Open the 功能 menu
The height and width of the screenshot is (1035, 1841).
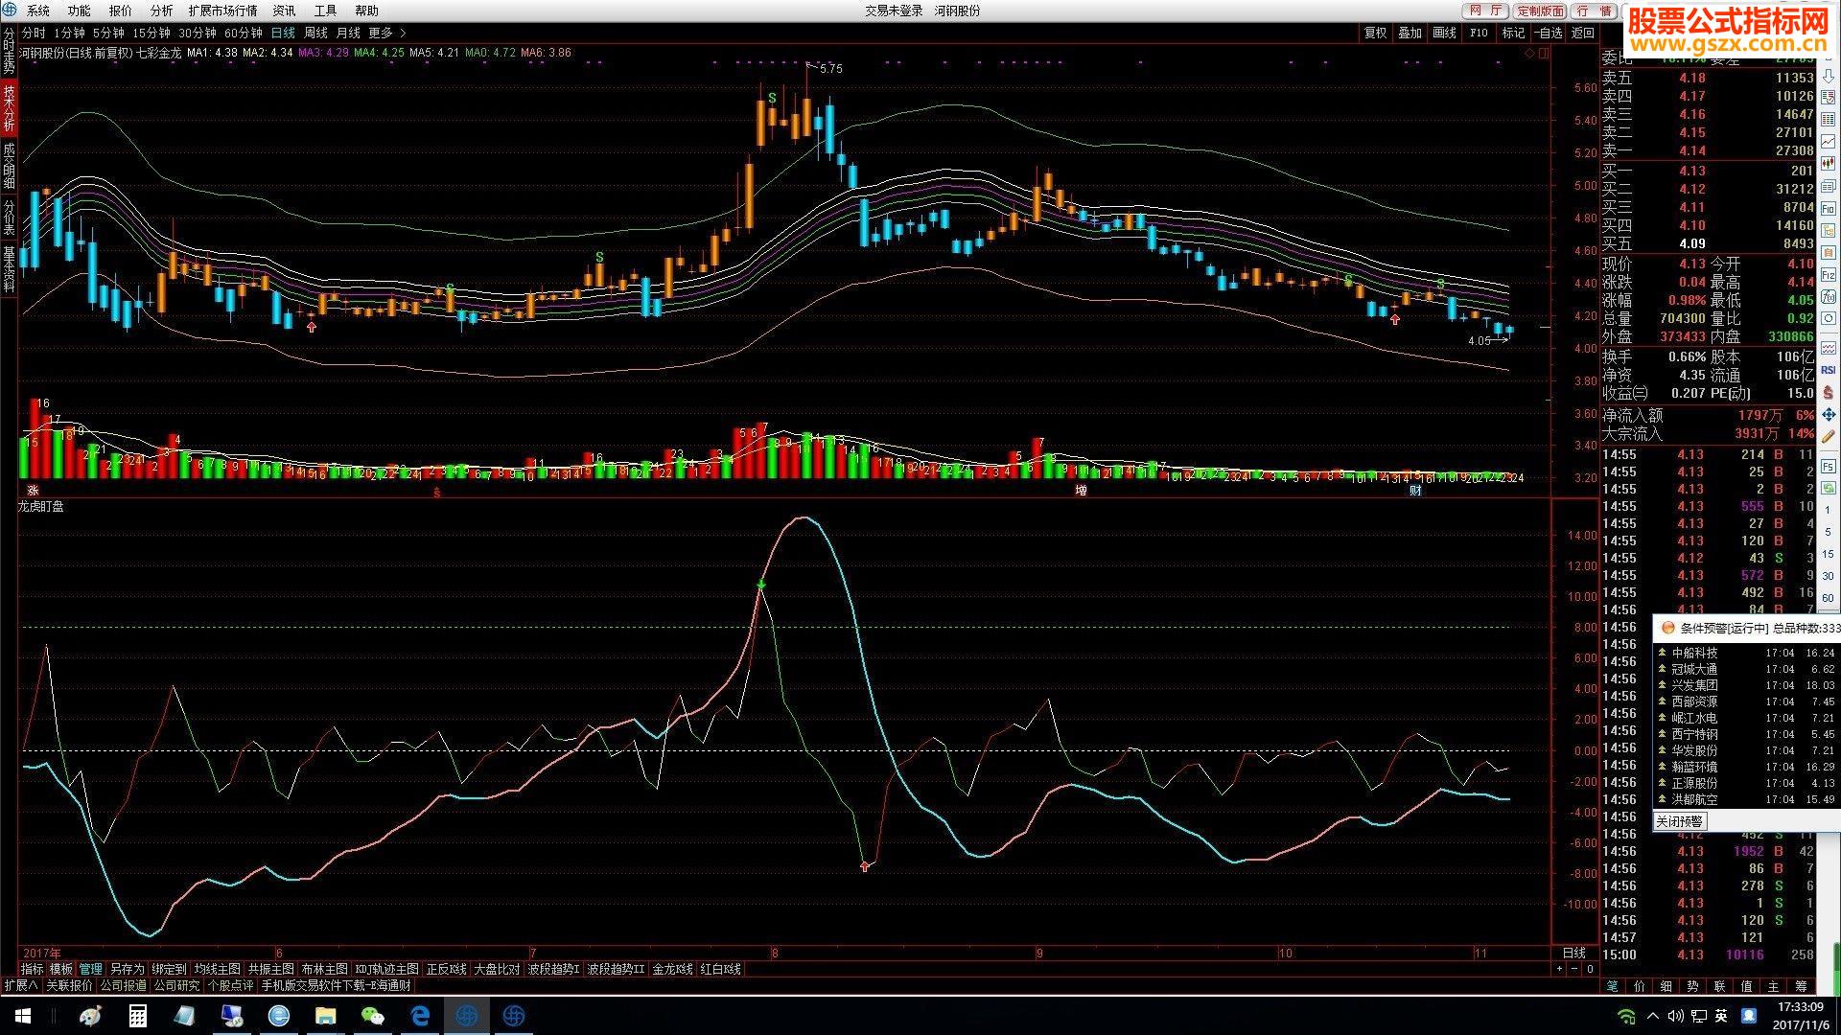[x=79, y=11]
